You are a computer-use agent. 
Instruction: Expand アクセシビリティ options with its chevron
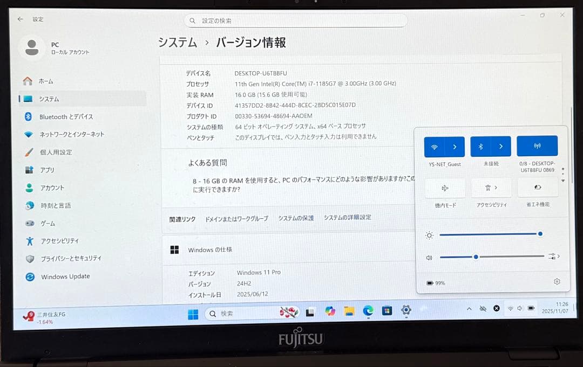click(497, 187)
